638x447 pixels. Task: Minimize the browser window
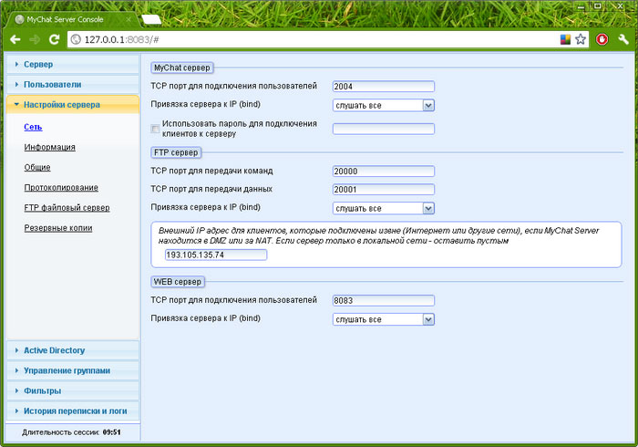point(581,5)
